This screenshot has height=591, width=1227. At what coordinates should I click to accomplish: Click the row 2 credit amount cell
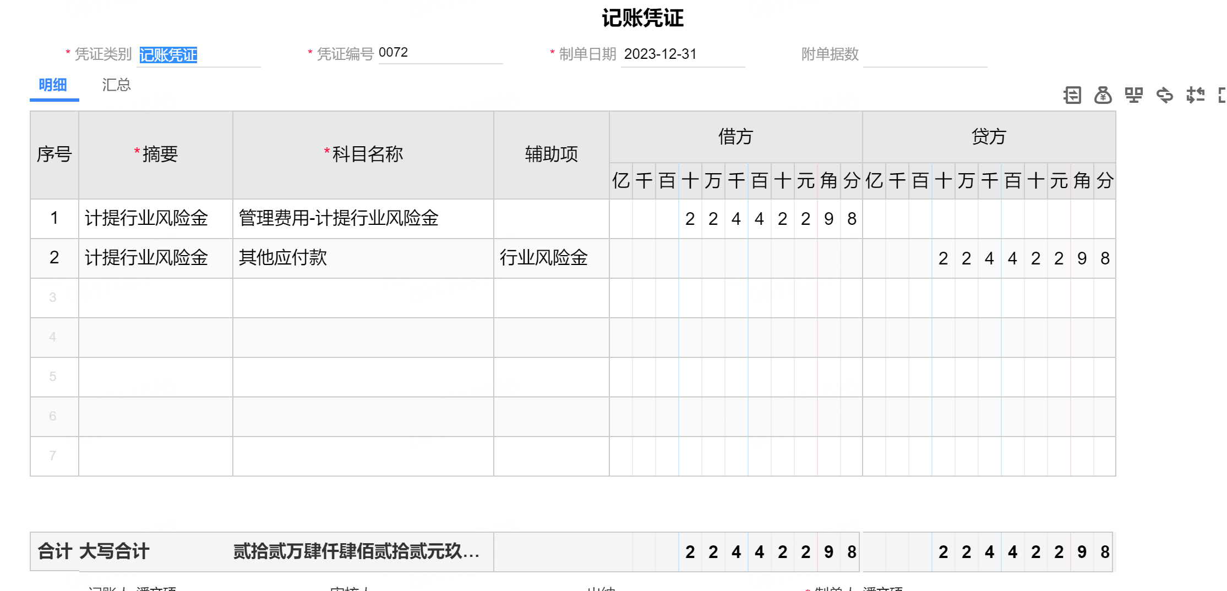(x=989, y=258)
